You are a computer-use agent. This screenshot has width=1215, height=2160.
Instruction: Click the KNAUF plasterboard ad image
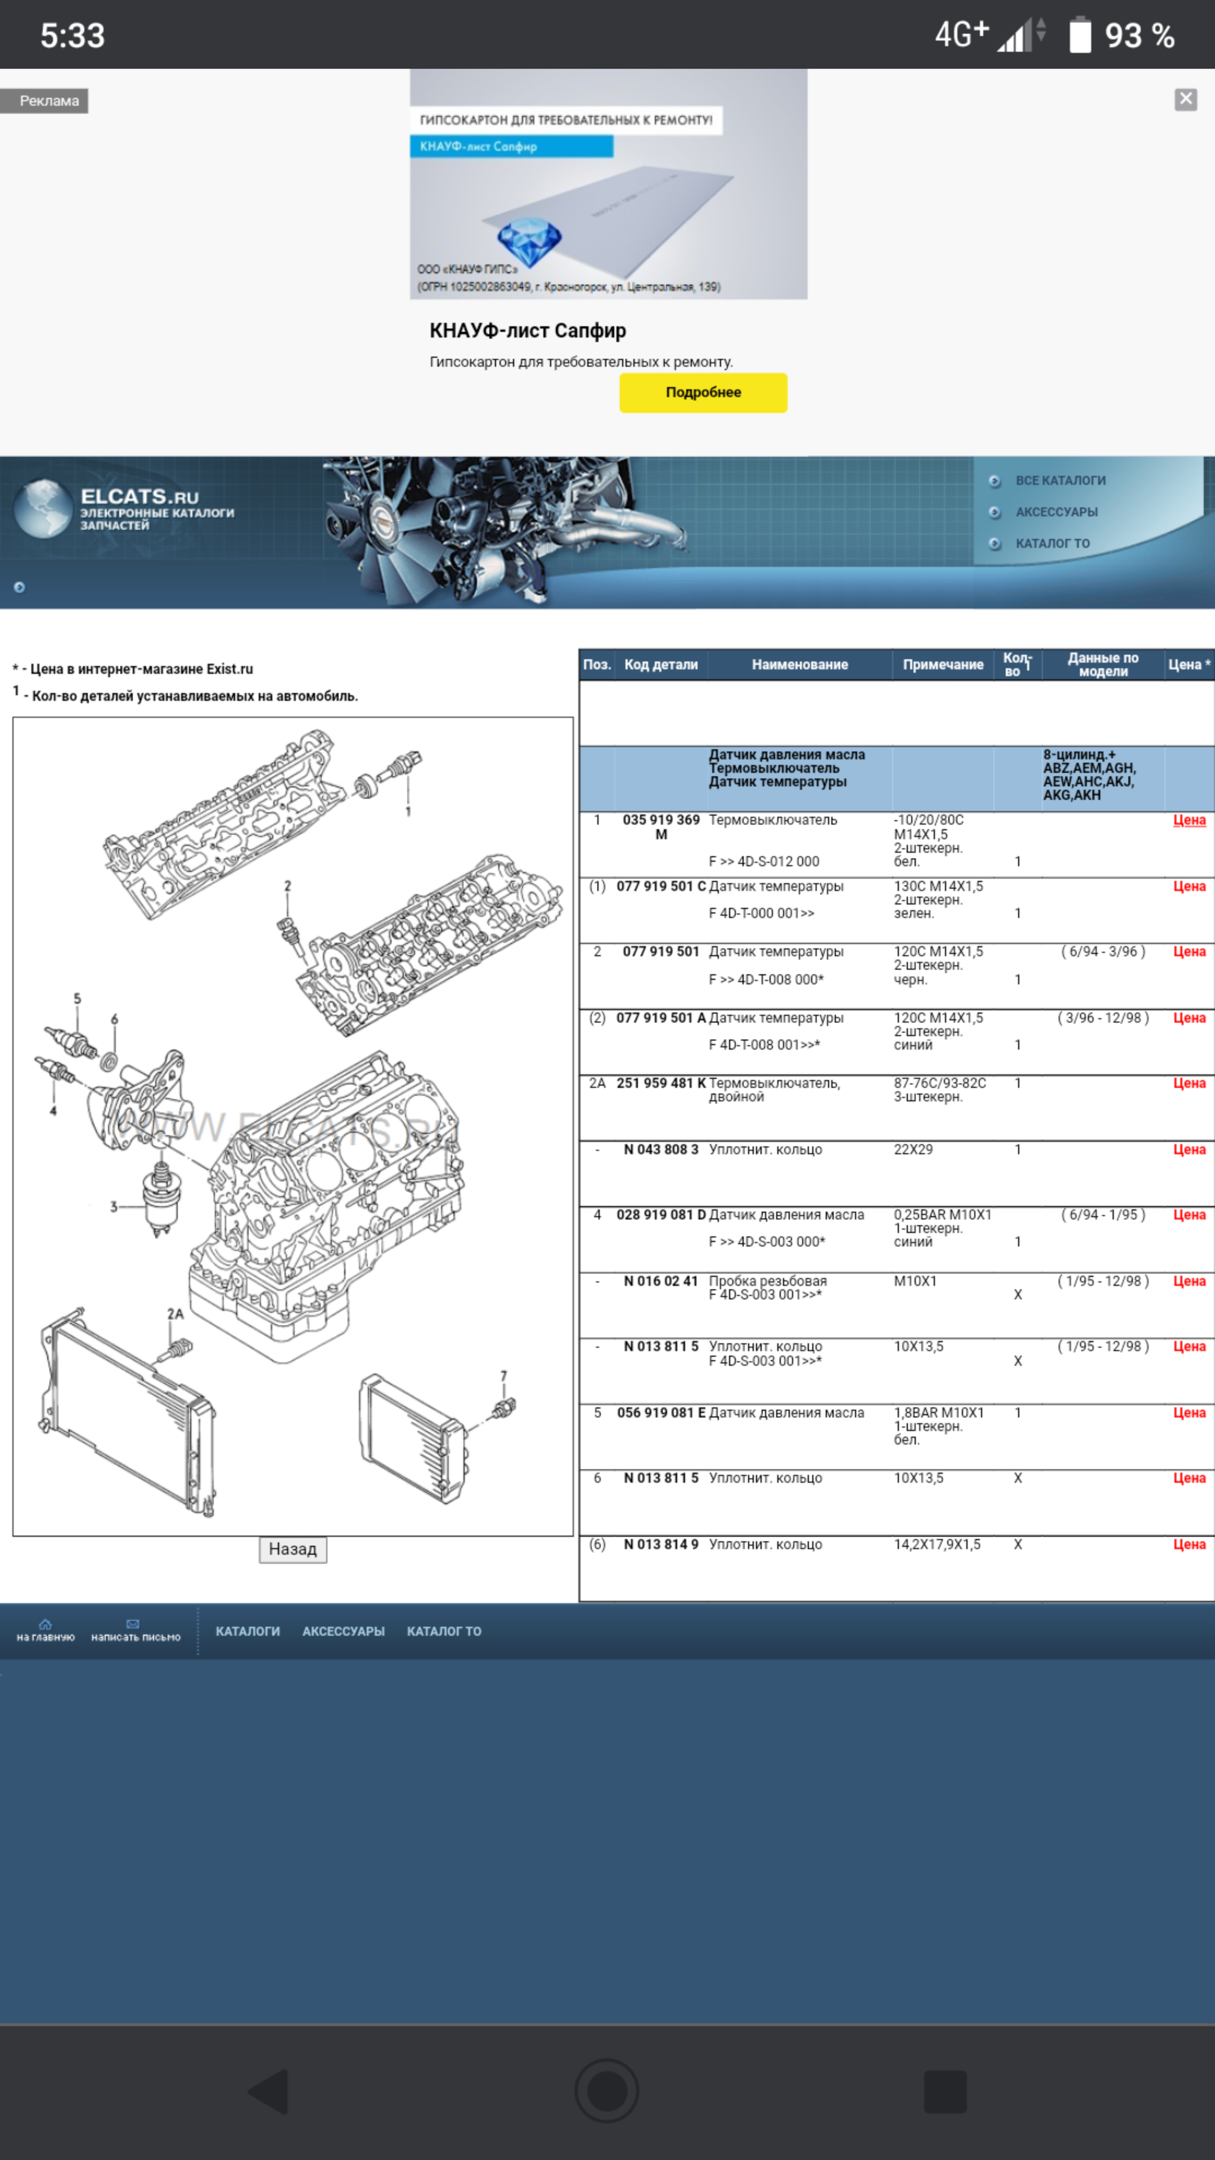[x=608, y=184]
